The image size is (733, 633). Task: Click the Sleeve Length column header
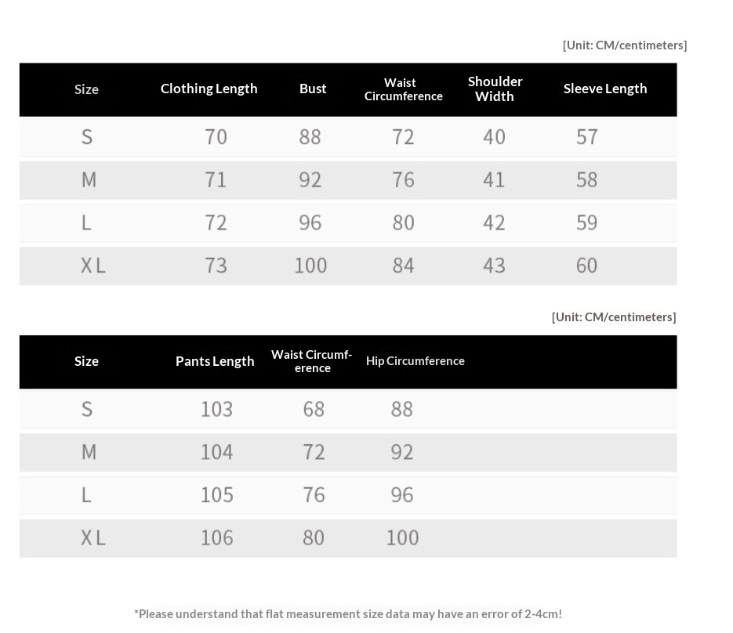pyautogui.click(x=605, y=89)
